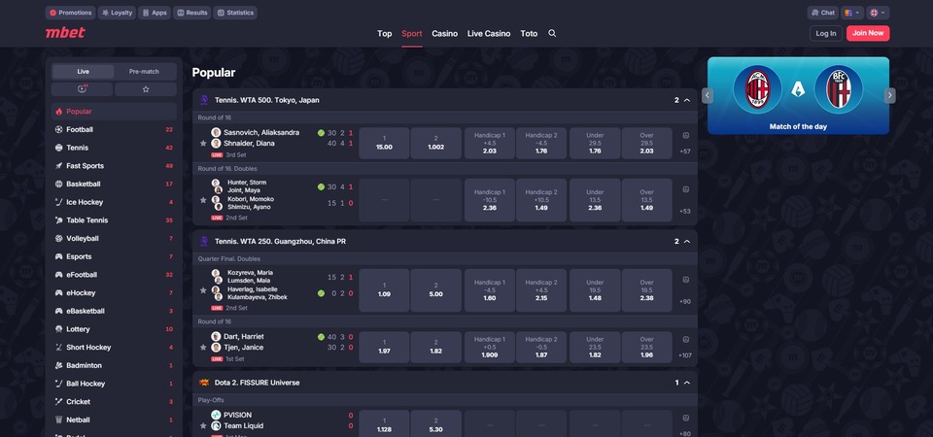
Task: Select eFootball in the sidebar
Action: tap(115, 275)
